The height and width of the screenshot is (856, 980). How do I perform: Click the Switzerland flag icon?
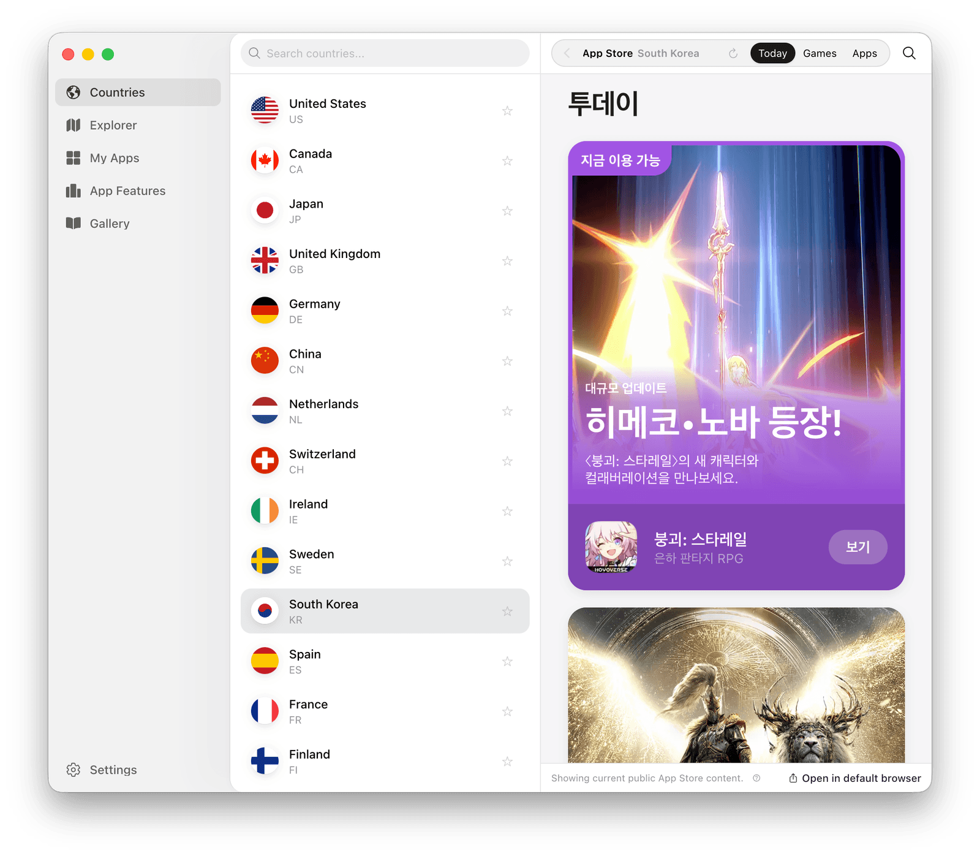265,461
